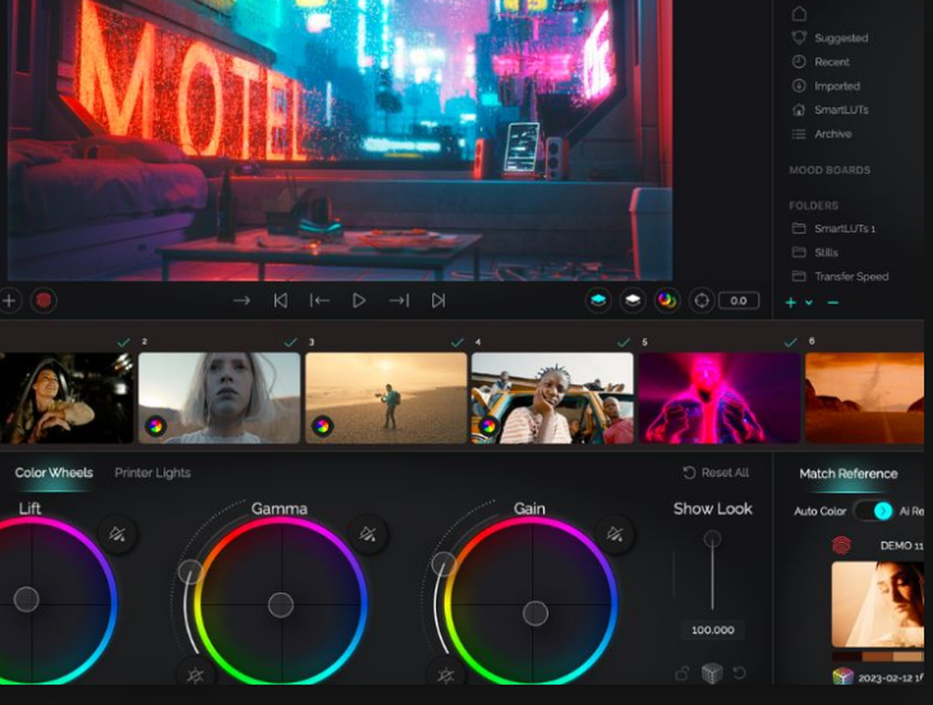Viewport: 933px width, 705px height.
Task: Play the clip in the viewer
Action: click(x=359, y=300)
